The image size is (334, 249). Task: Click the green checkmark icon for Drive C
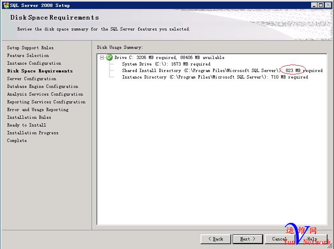109,57
